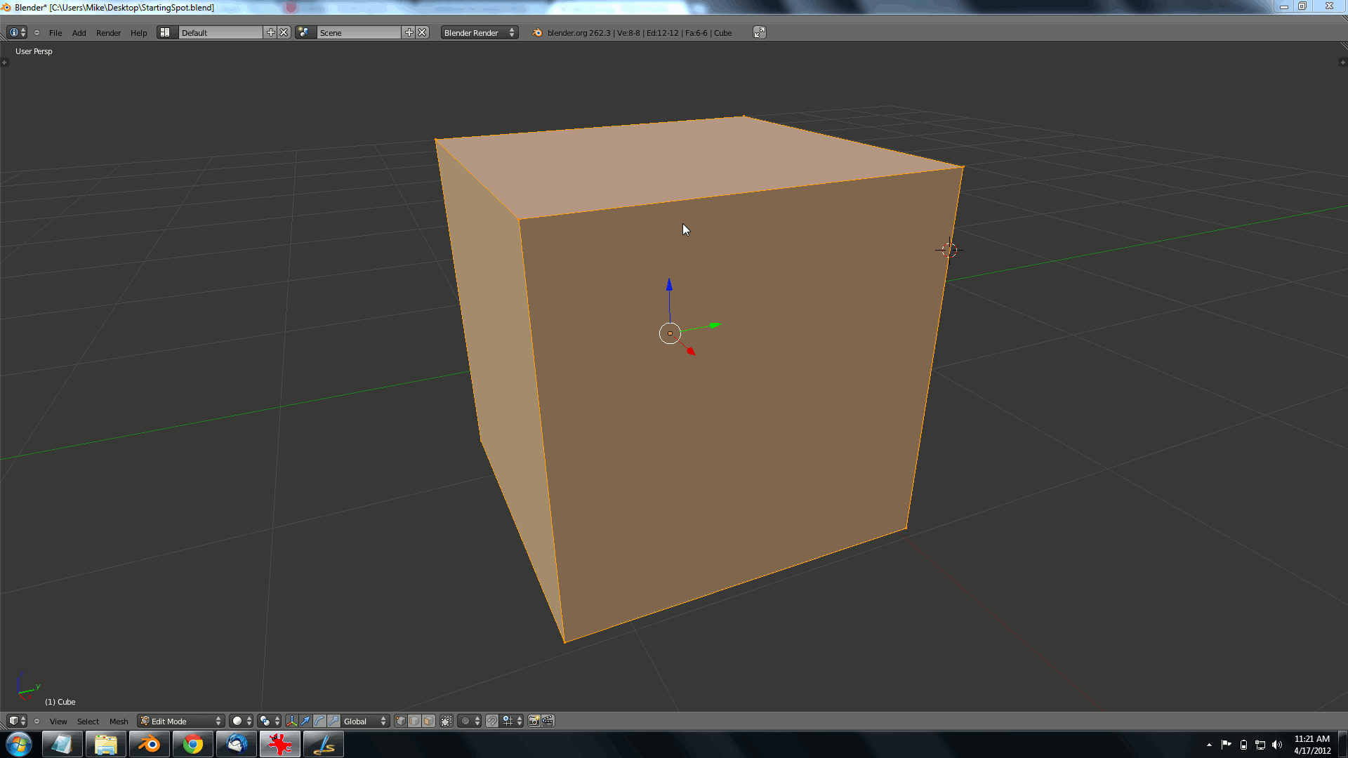Switch to face select mode
The image size is (1348, 758).
pos(428,722)
